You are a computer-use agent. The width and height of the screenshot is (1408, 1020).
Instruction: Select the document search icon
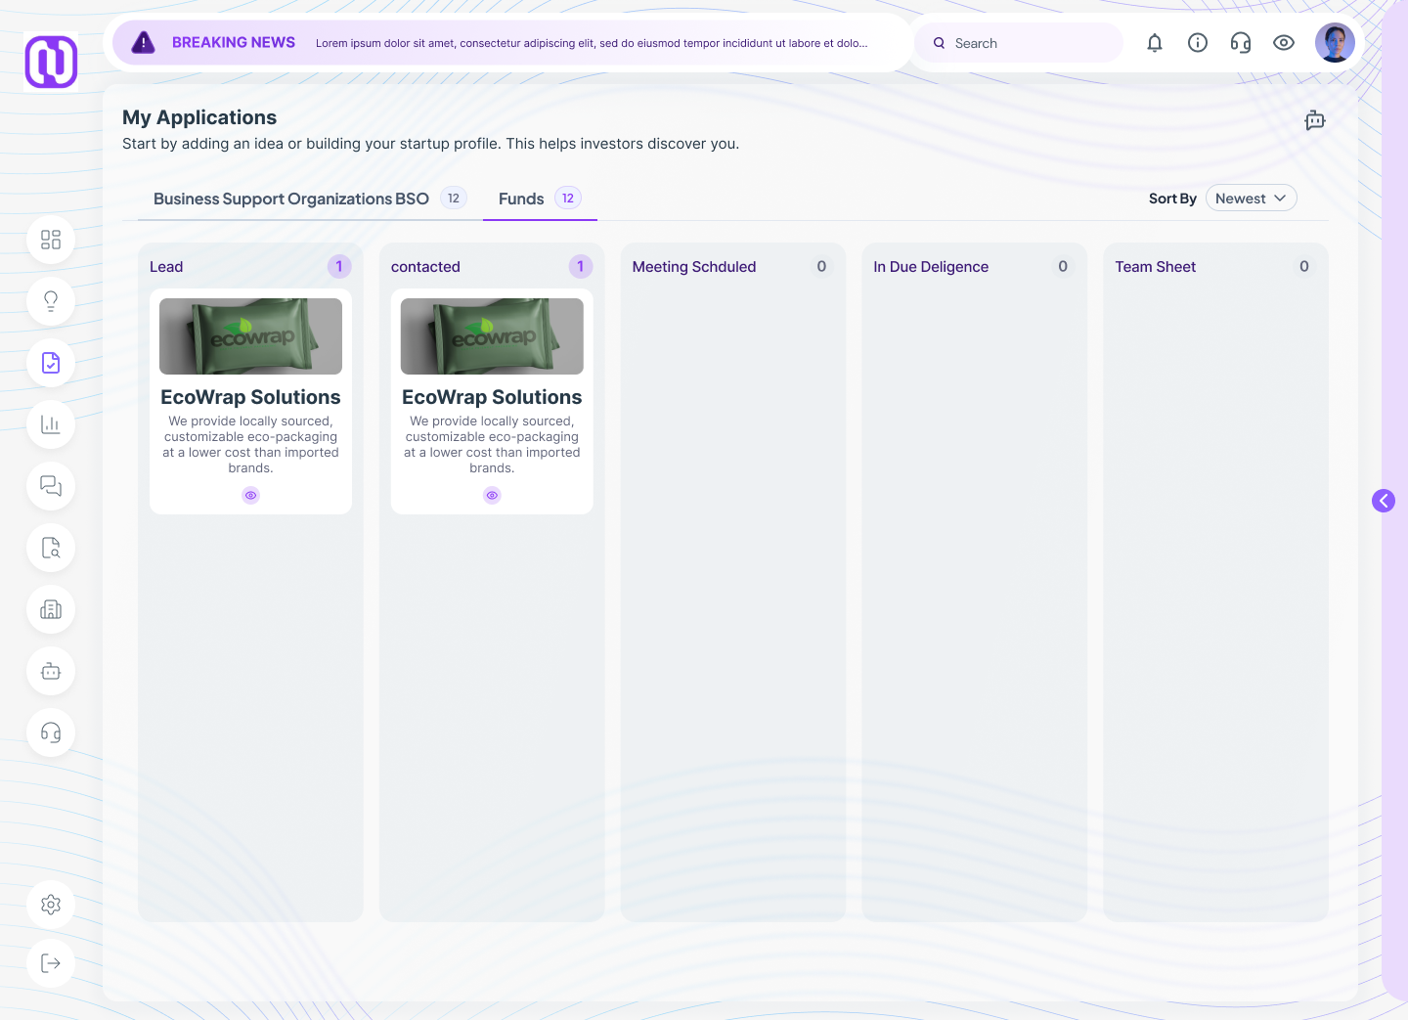[x=51, y=549]
